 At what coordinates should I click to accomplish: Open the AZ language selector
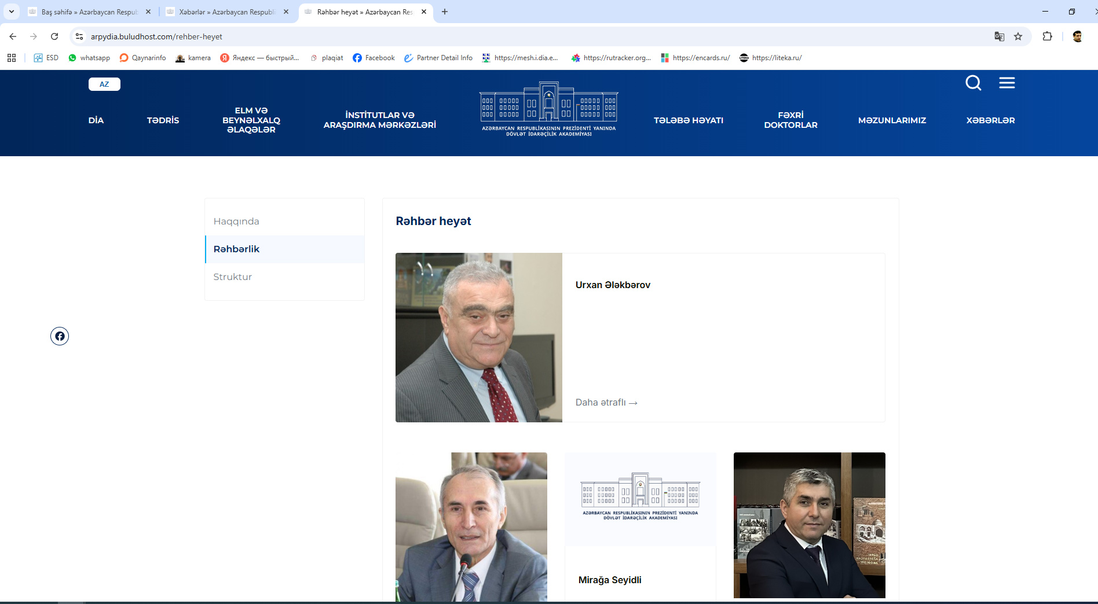point(104,84)
